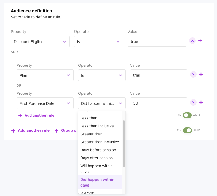Choose 'Greater than inclusive' from the list

tap(100, 142)
